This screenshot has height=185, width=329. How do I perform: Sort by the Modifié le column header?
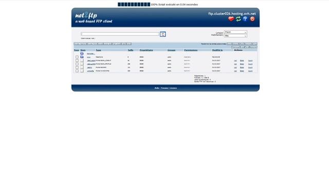[x=217, y=50]
